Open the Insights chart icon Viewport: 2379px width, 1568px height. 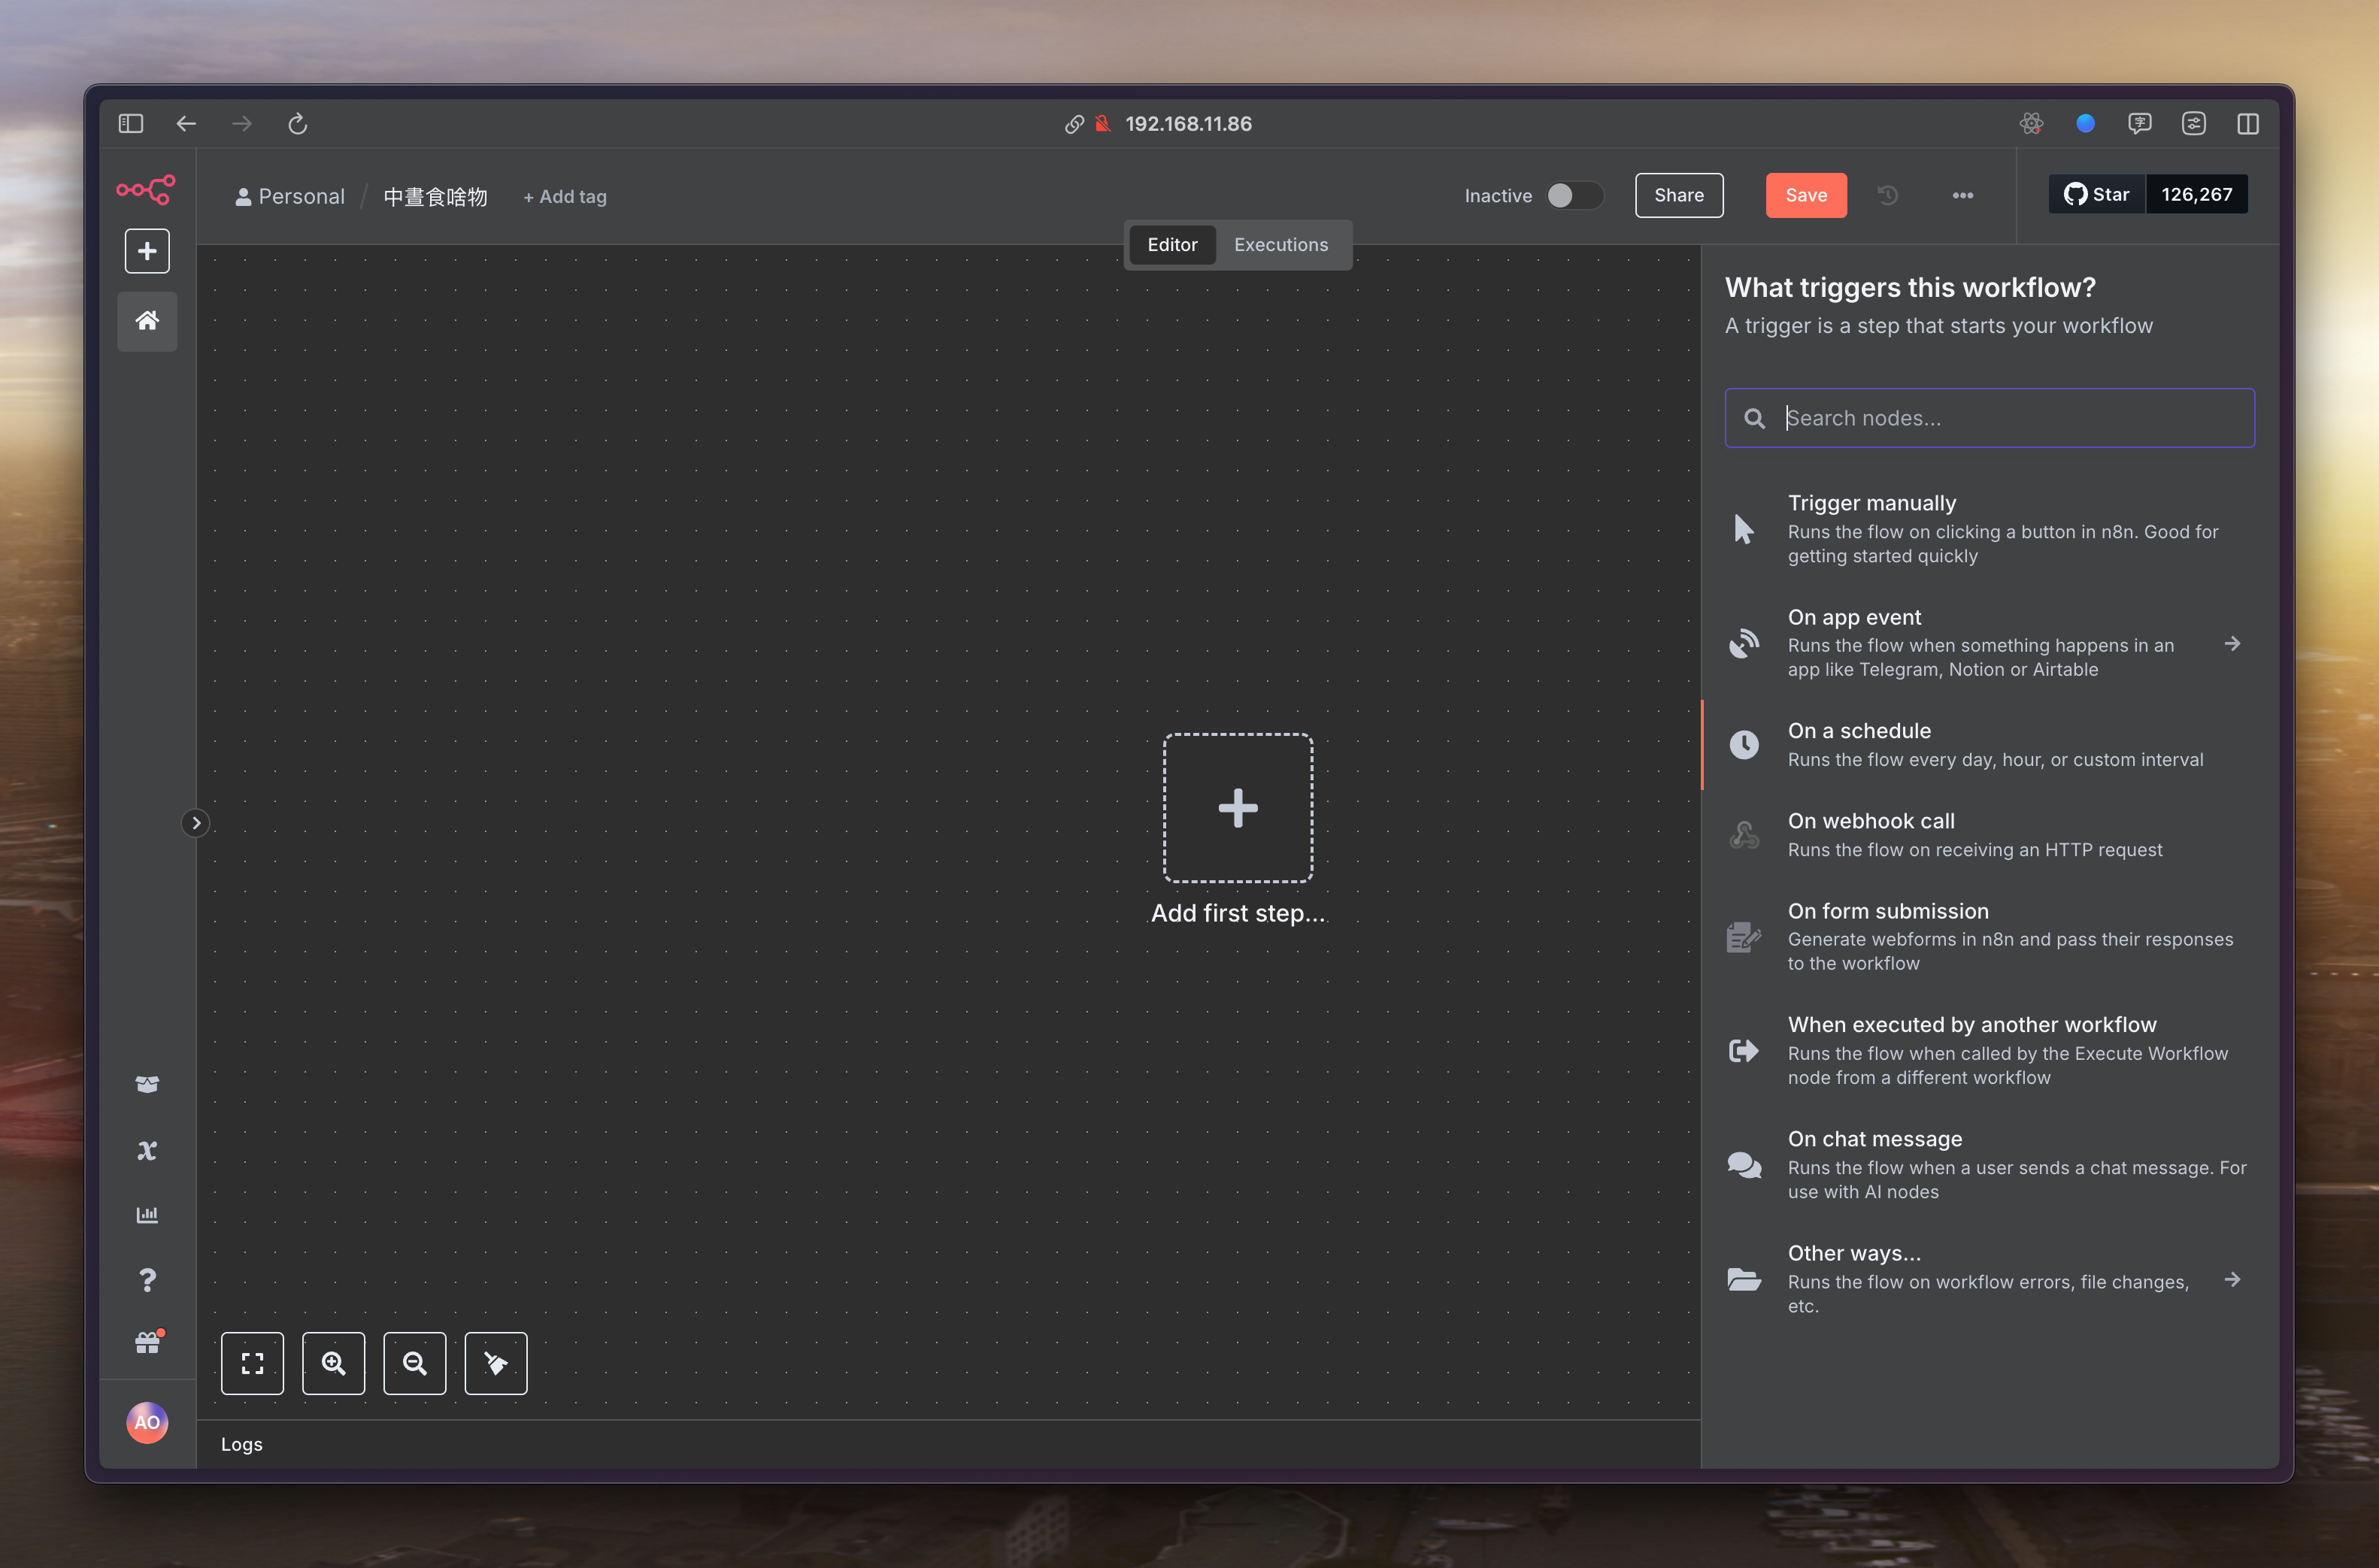coord(147,1215)
